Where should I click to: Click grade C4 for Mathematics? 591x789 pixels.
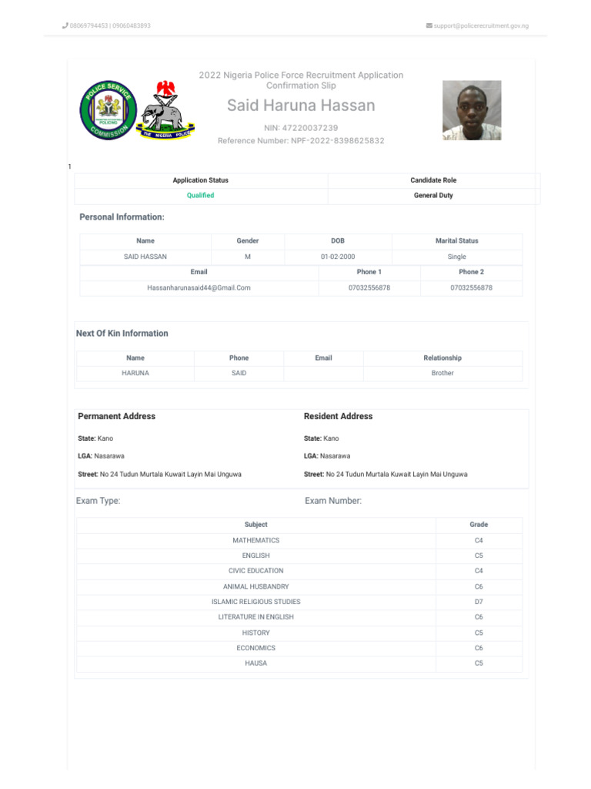479,540
